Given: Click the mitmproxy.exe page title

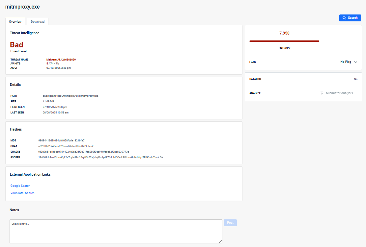Looking at the screenshot, I should (22, 7).
